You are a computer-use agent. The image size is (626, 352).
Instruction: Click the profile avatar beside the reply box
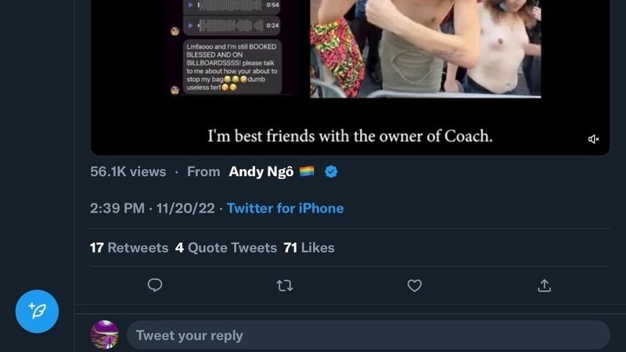(x=104, y=335)
